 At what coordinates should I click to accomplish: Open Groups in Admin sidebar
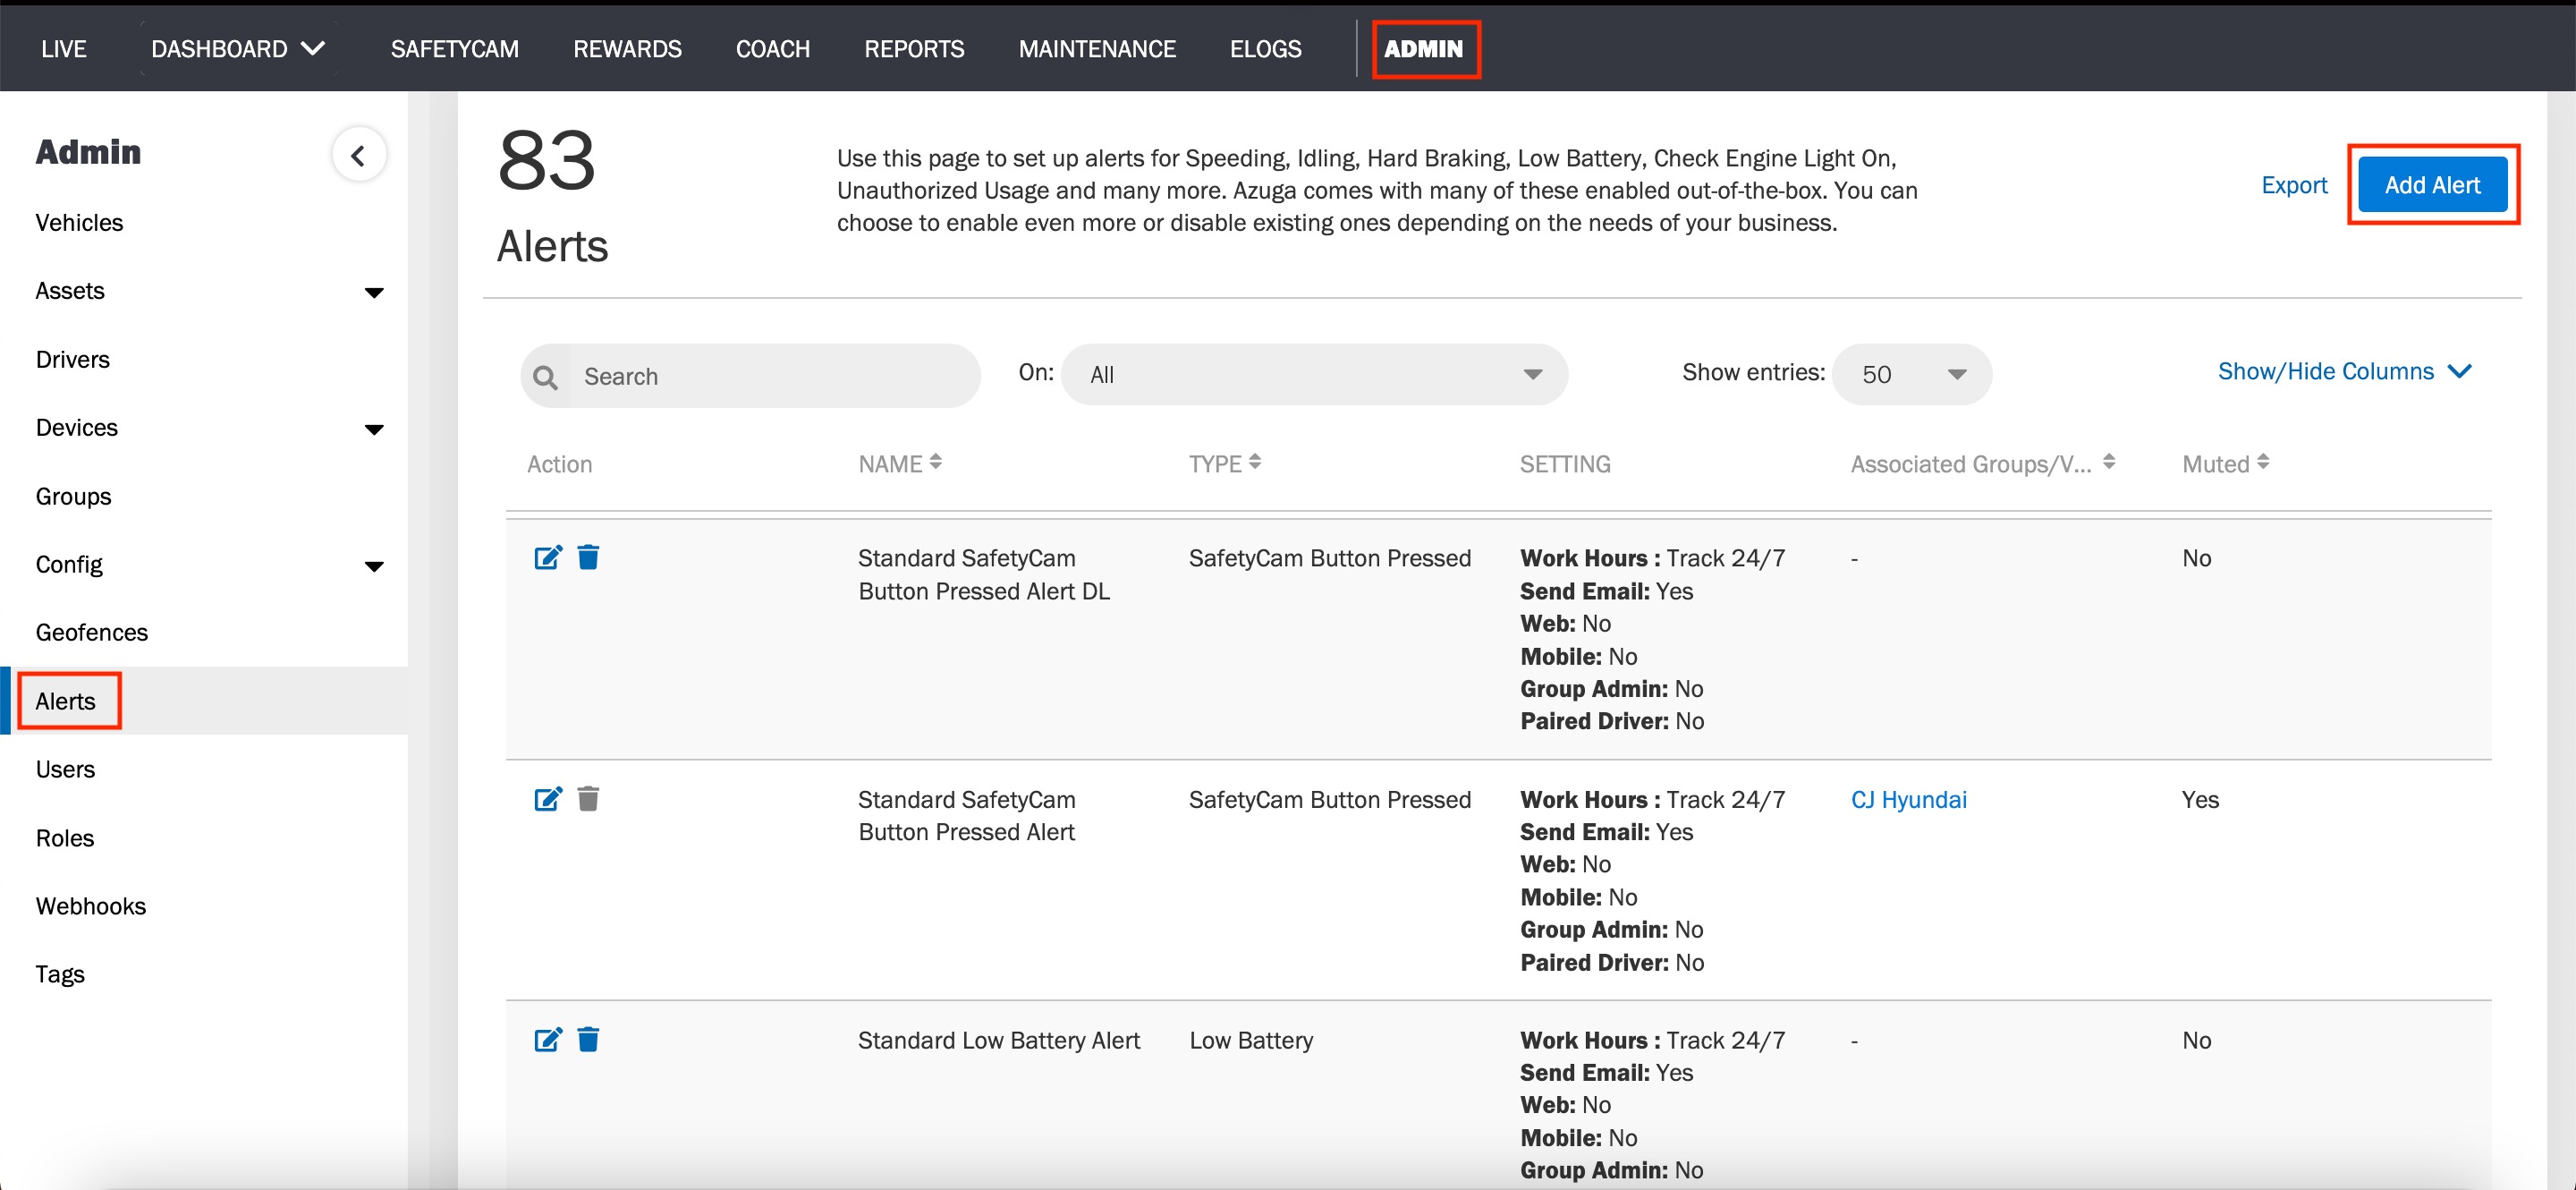(x=73, y=497)
